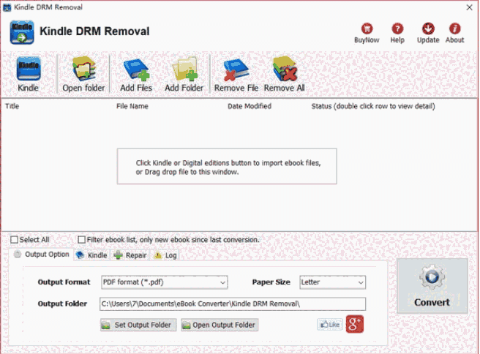The width and height of the screenshot is (480, 354).
Task: Close the Kindle DRM Removal window
Action: point(469,7)
